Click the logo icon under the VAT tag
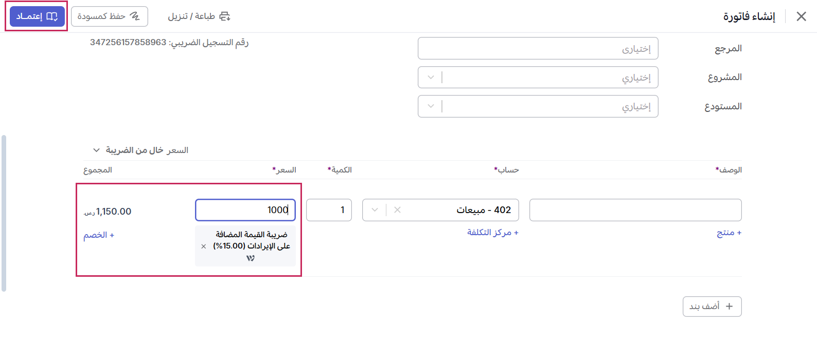817x343 pixels. point(251,258)
